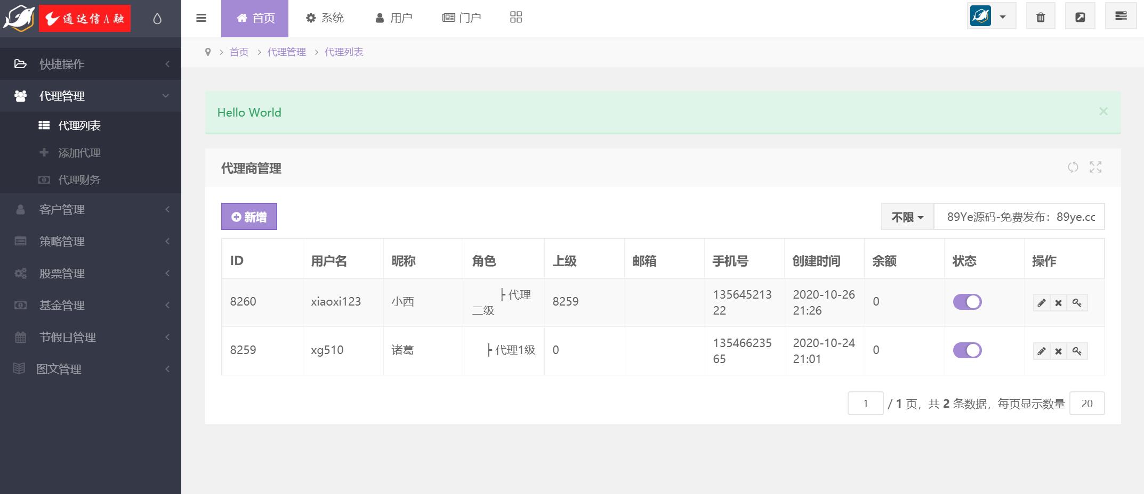Expand the 代理商管理 panel to fullscreen

[1095, 167]
